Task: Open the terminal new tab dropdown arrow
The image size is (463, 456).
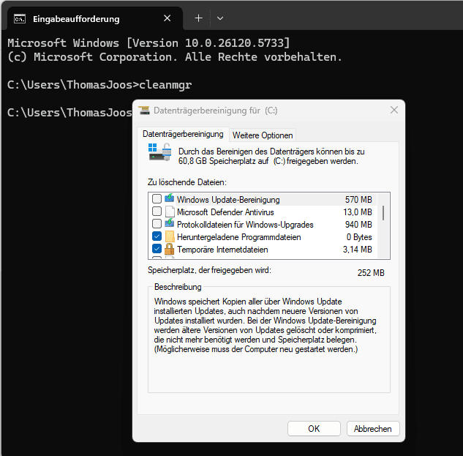Action: click(220, 18)
